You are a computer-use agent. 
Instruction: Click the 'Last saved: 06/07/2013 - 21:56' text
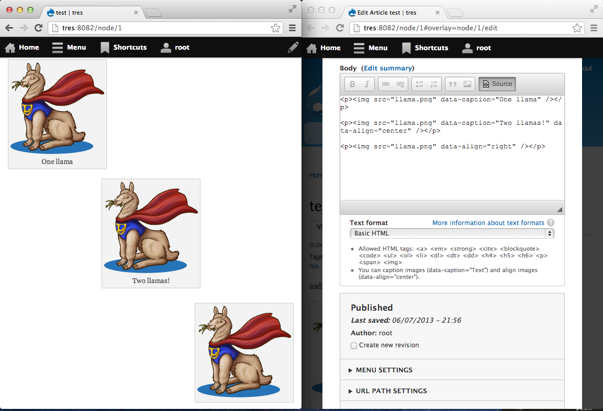click(406, 320)
